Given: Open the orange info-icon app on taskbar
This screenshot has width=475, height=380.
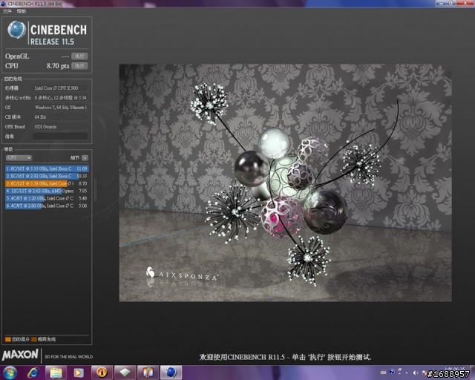Looking at the screenshot, I should point(102,373).
